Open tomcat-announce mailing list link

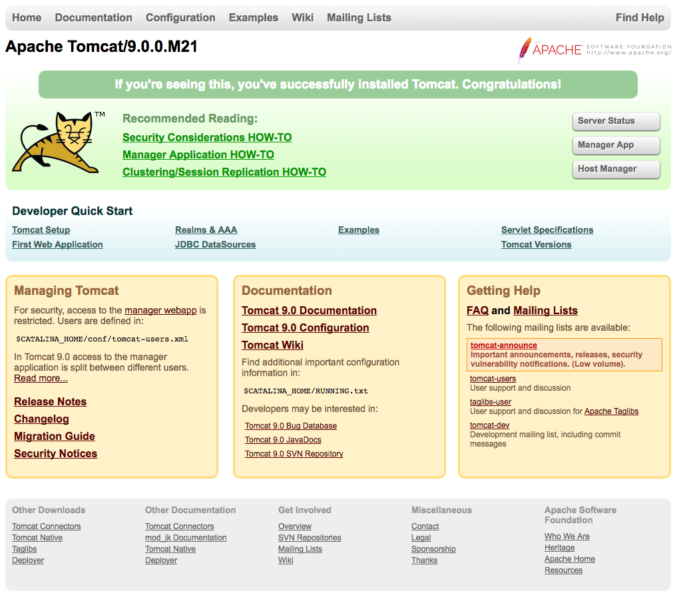(503, 345)
